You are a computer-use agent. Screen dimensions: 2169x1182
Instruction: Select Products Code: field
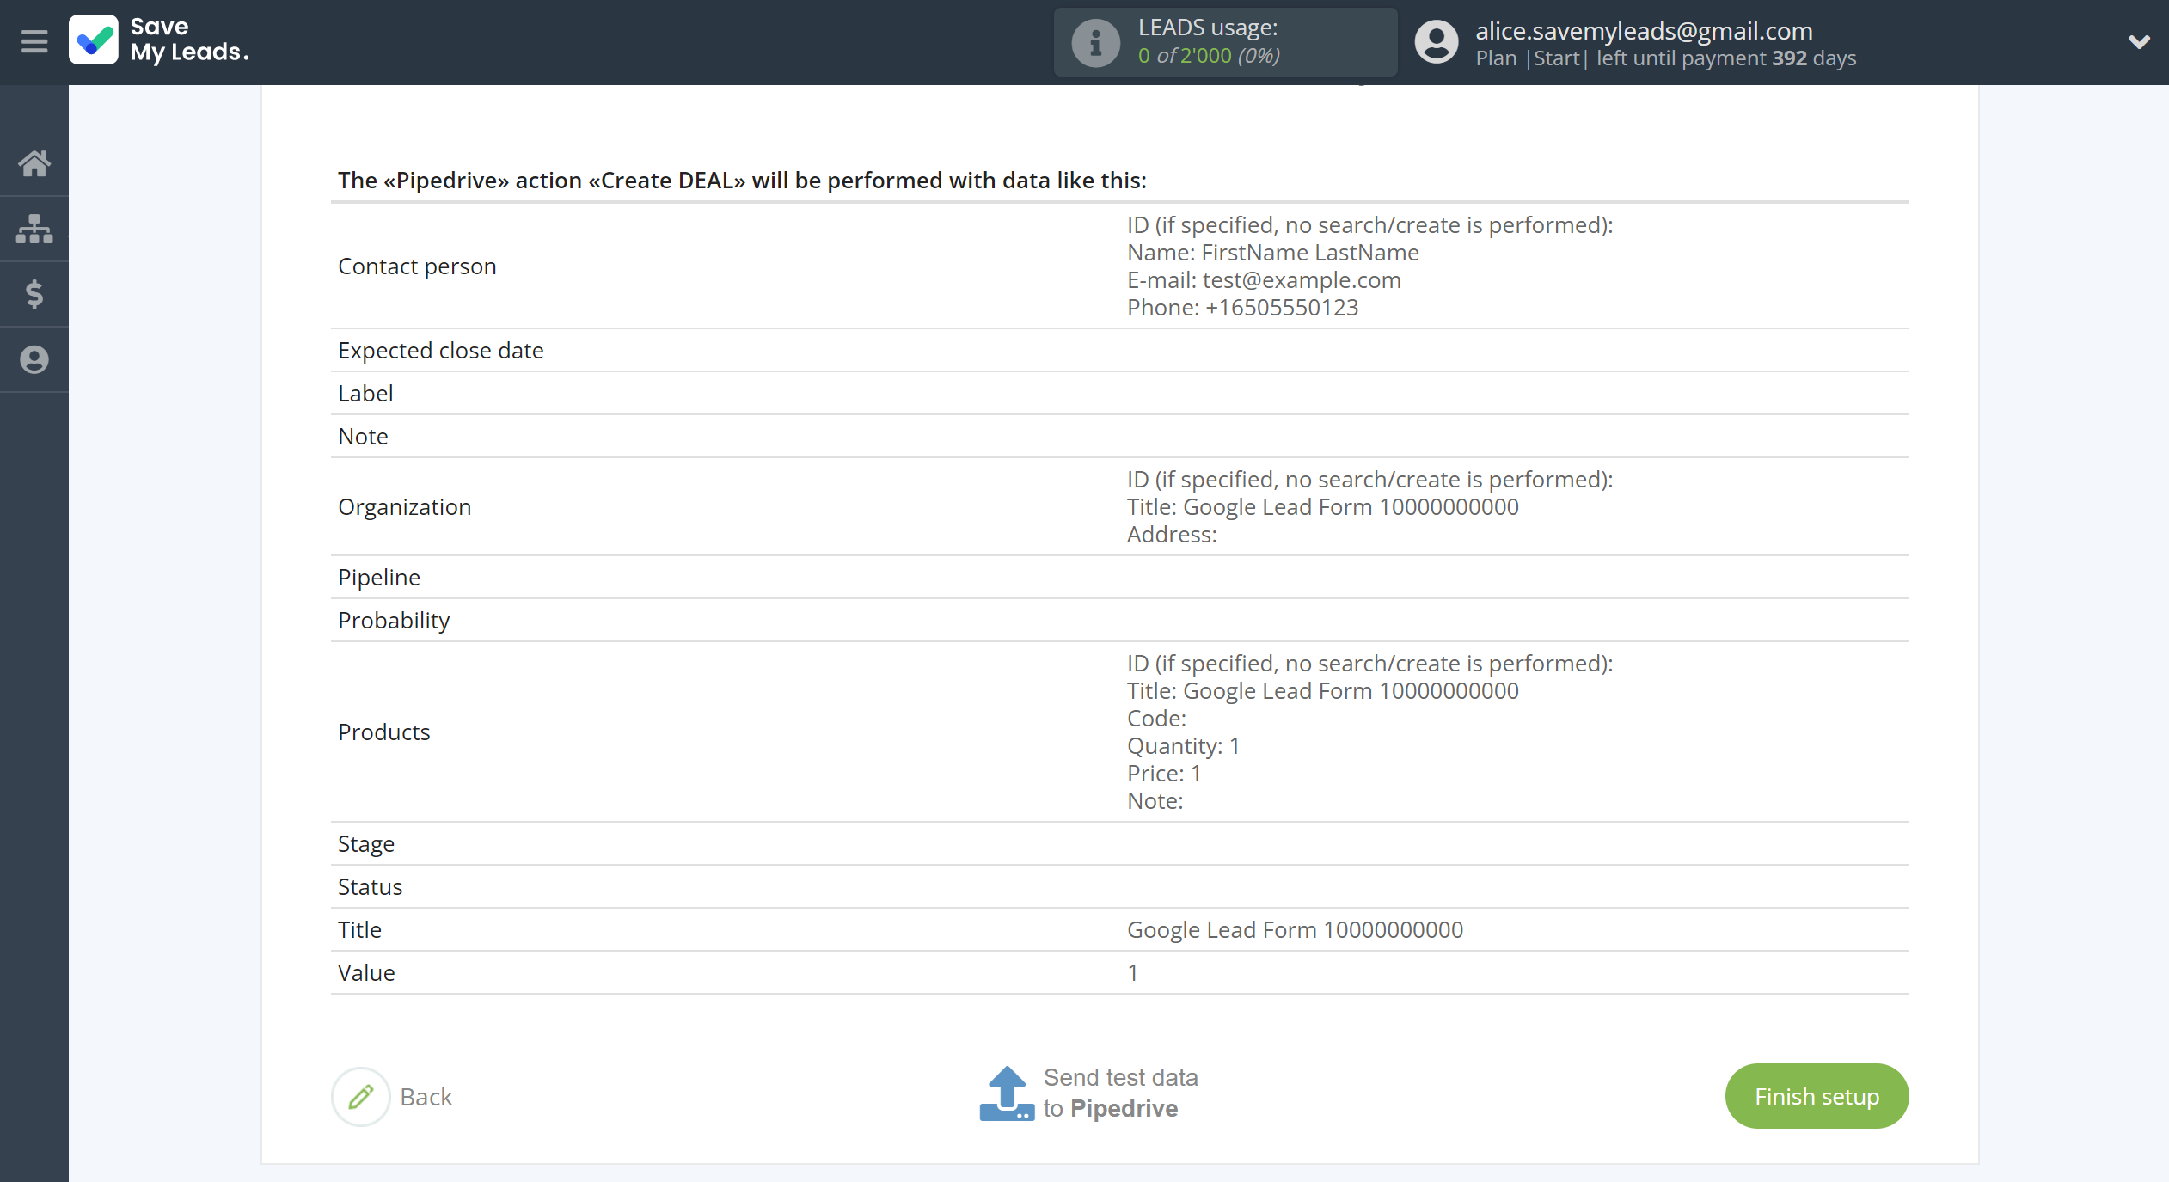tap(1156, 718)
